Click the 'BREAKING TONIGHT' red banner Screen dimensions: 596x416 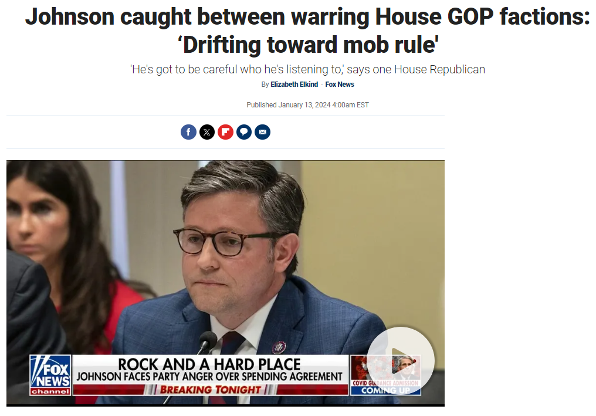(211, 390)
